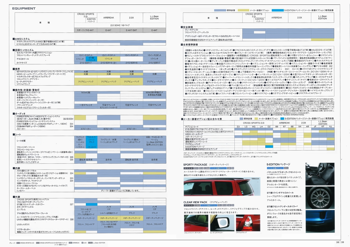Select option code KJ
The width and height of the screenshot is (350, 247).
pyautogui.click(x=330, y=127)
